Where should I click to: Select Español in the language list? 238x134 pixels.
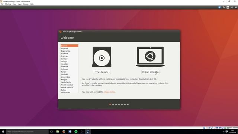(70, 48)
